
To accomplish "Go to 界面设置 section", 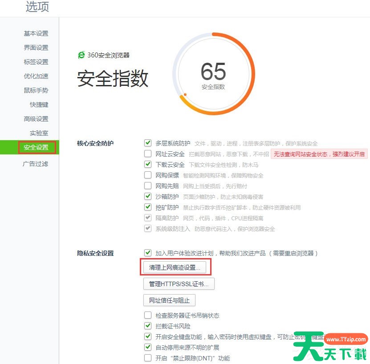I will coord(36,48).
